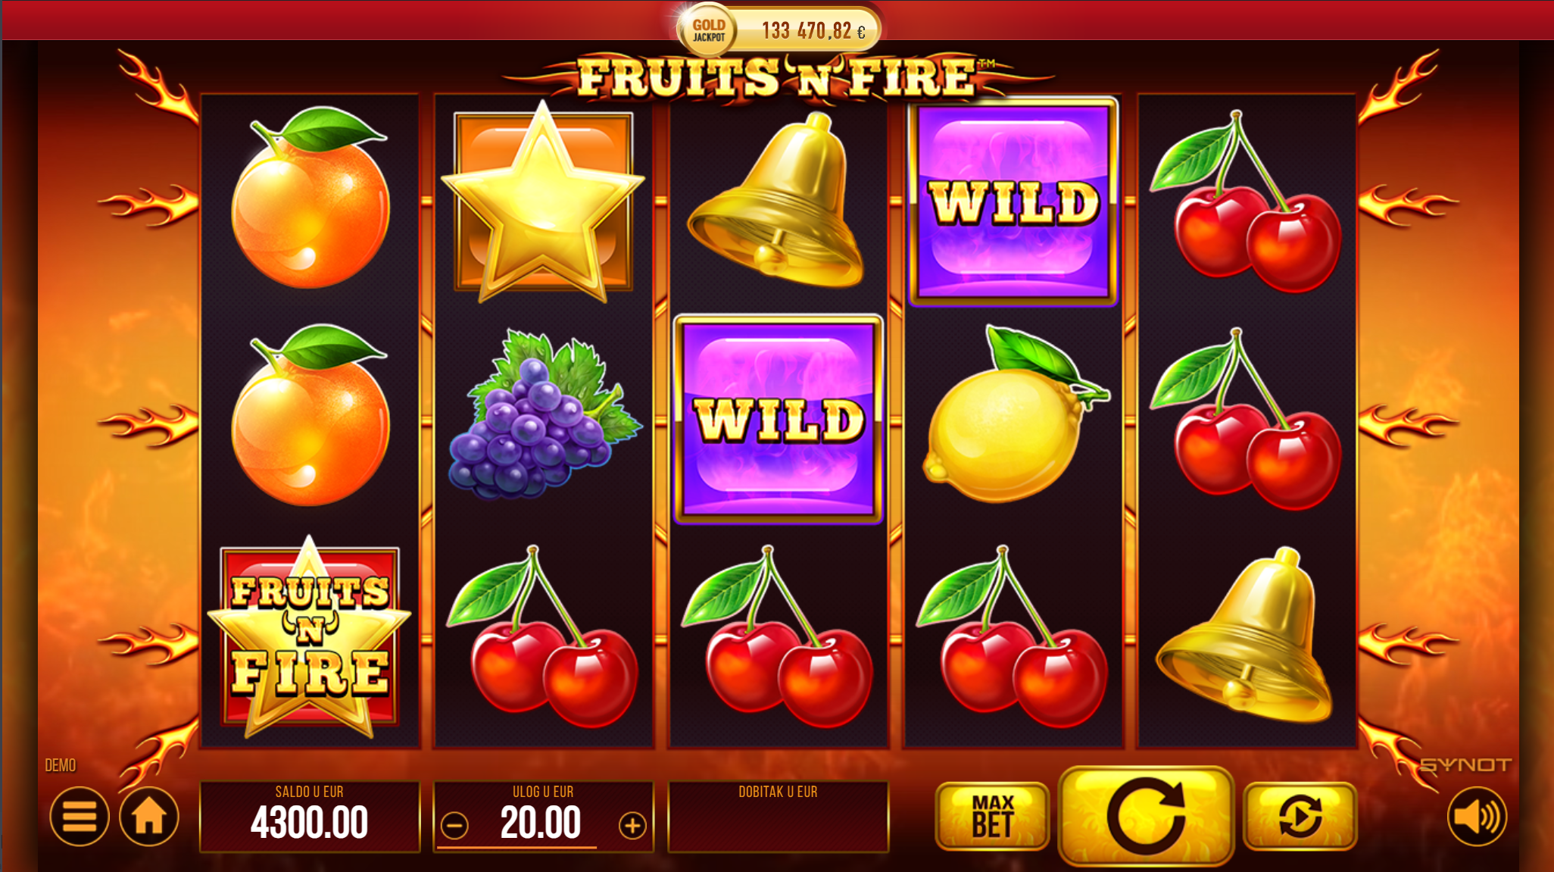Click the WILD symbol on the middle reel
1554x872 pixels.
tap(778, 419)
